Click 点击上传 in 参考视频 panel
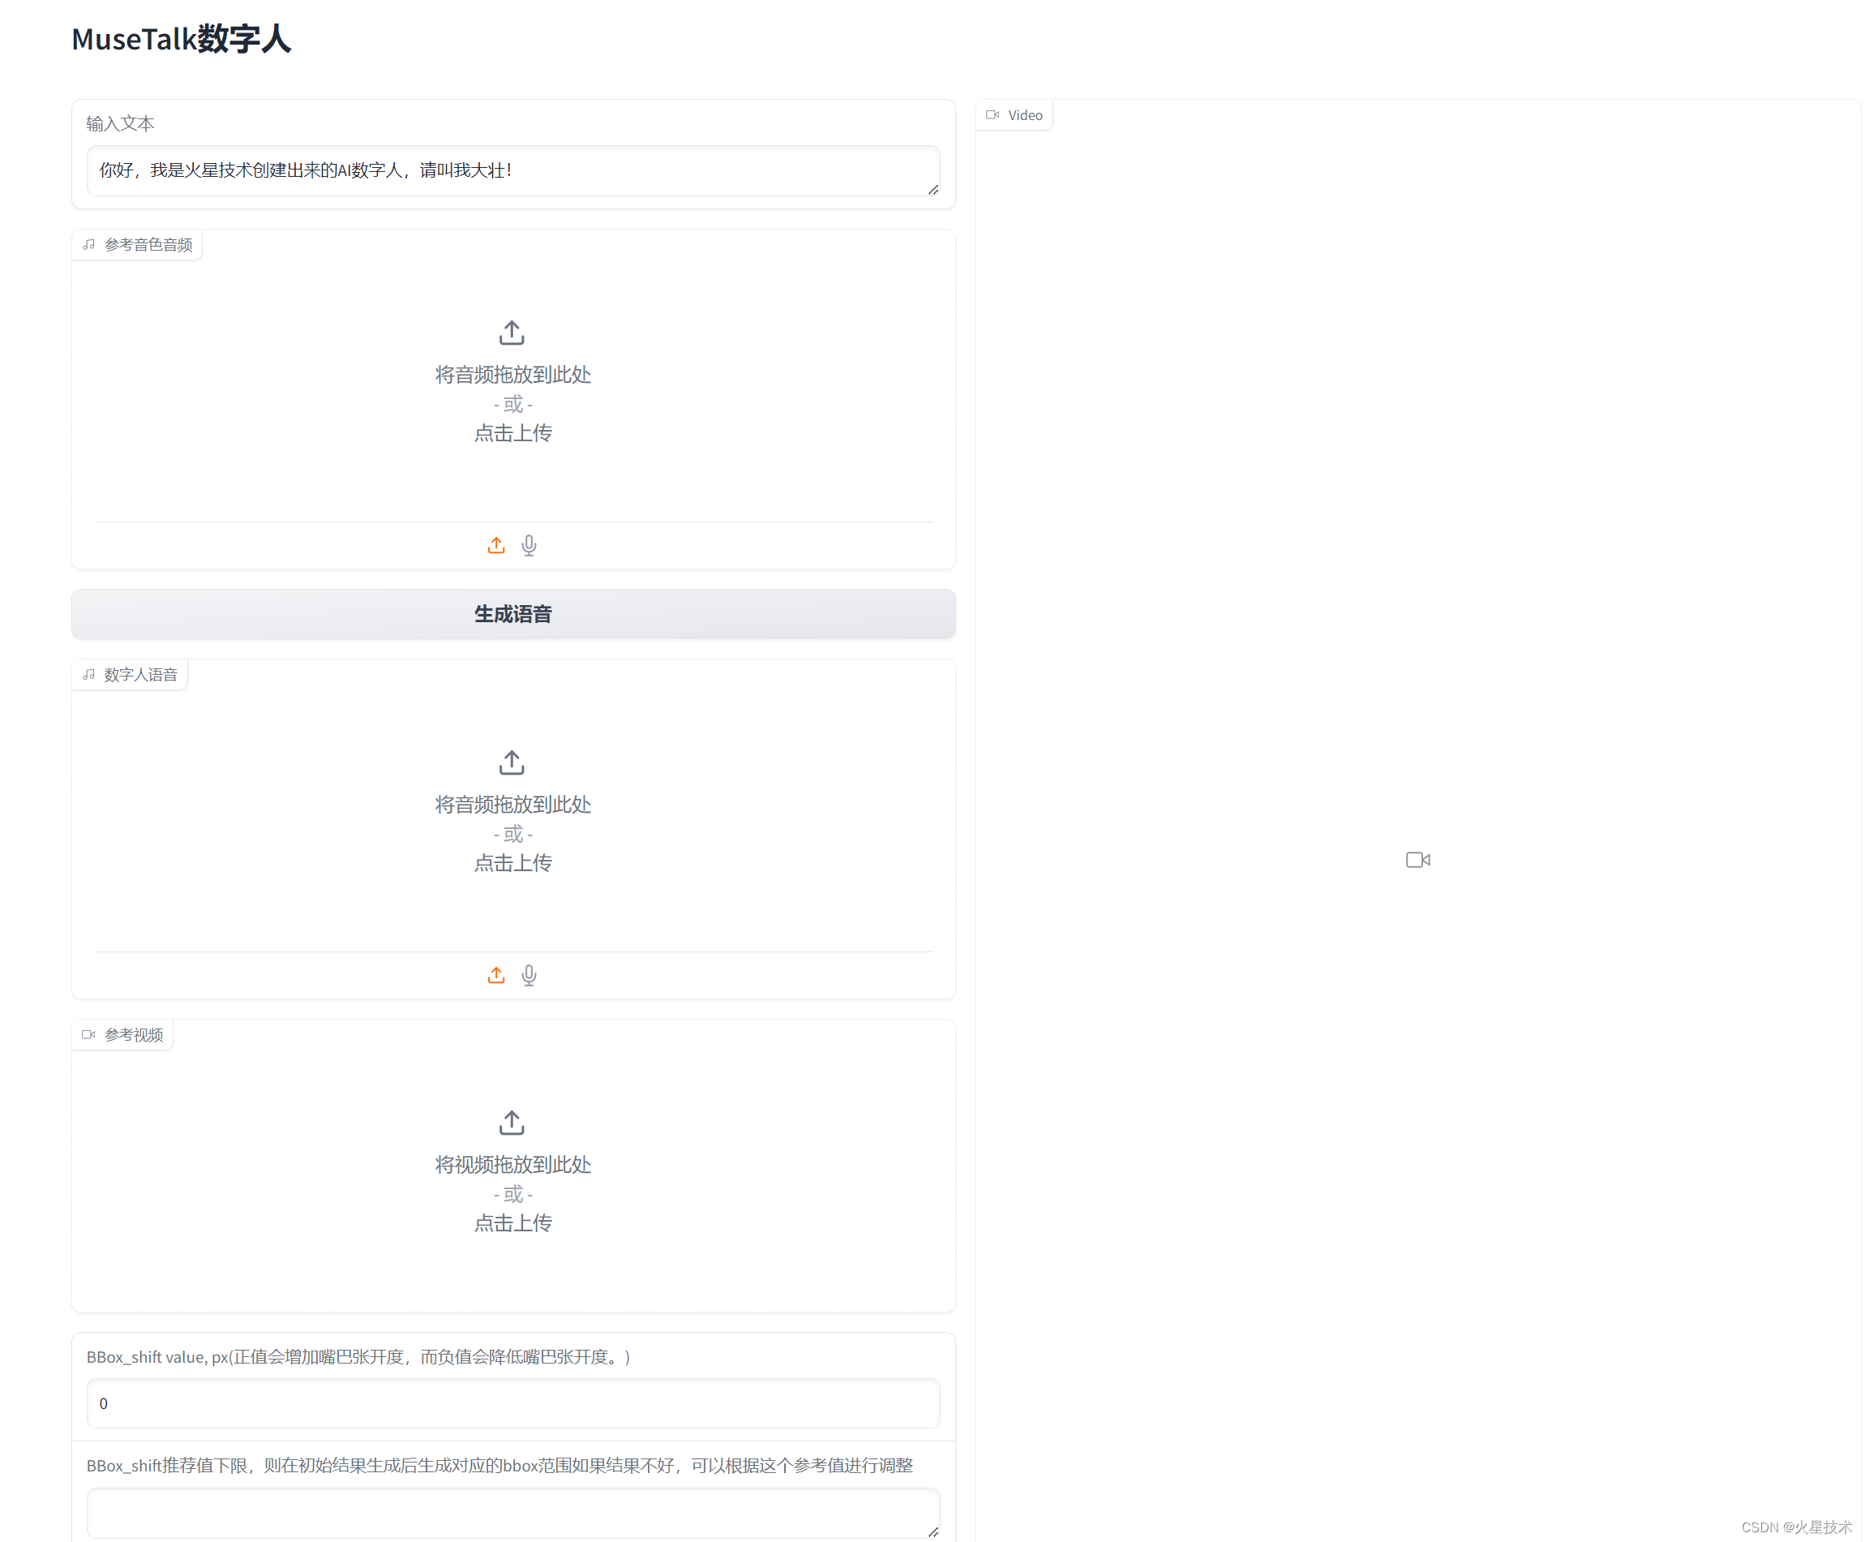Screen dimensions: 1865x1542 click(x=512, y=1223)
